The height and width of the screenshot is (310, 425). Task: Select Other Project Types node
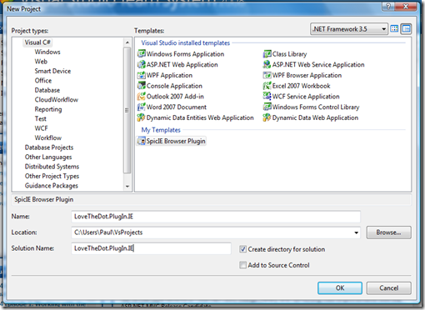coord(52,176)
